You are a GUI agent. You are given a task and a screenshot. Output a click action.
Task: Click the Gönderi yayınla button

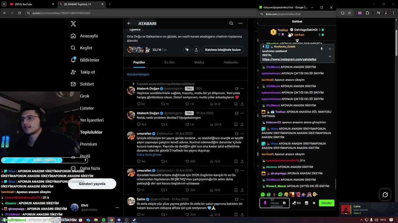coord(92,184)
